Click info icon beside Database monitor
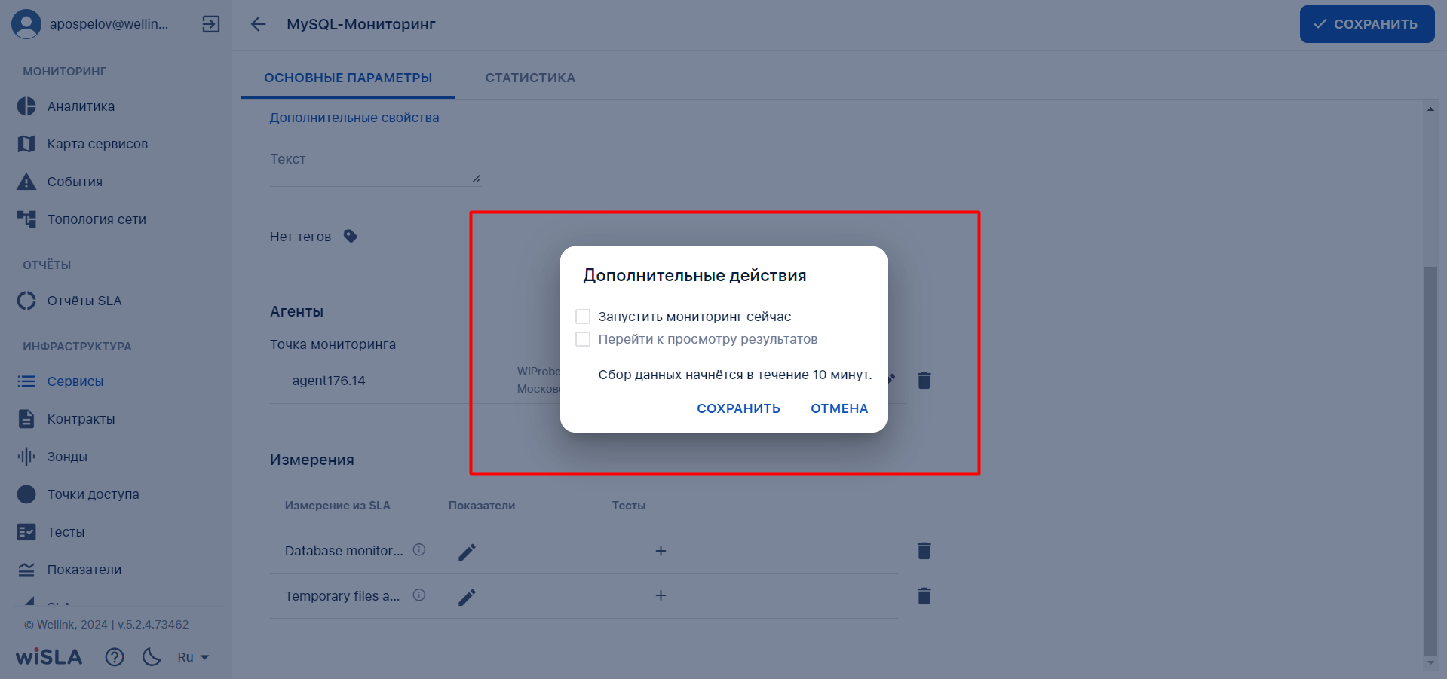The image size is (1447, 679). [x=419, y=550]
